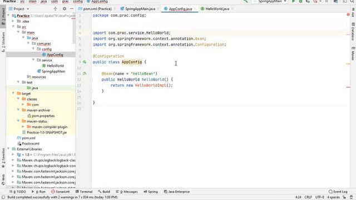356x200 pixels.
Task: Open the SonarLint tool window
Action: 61,192
